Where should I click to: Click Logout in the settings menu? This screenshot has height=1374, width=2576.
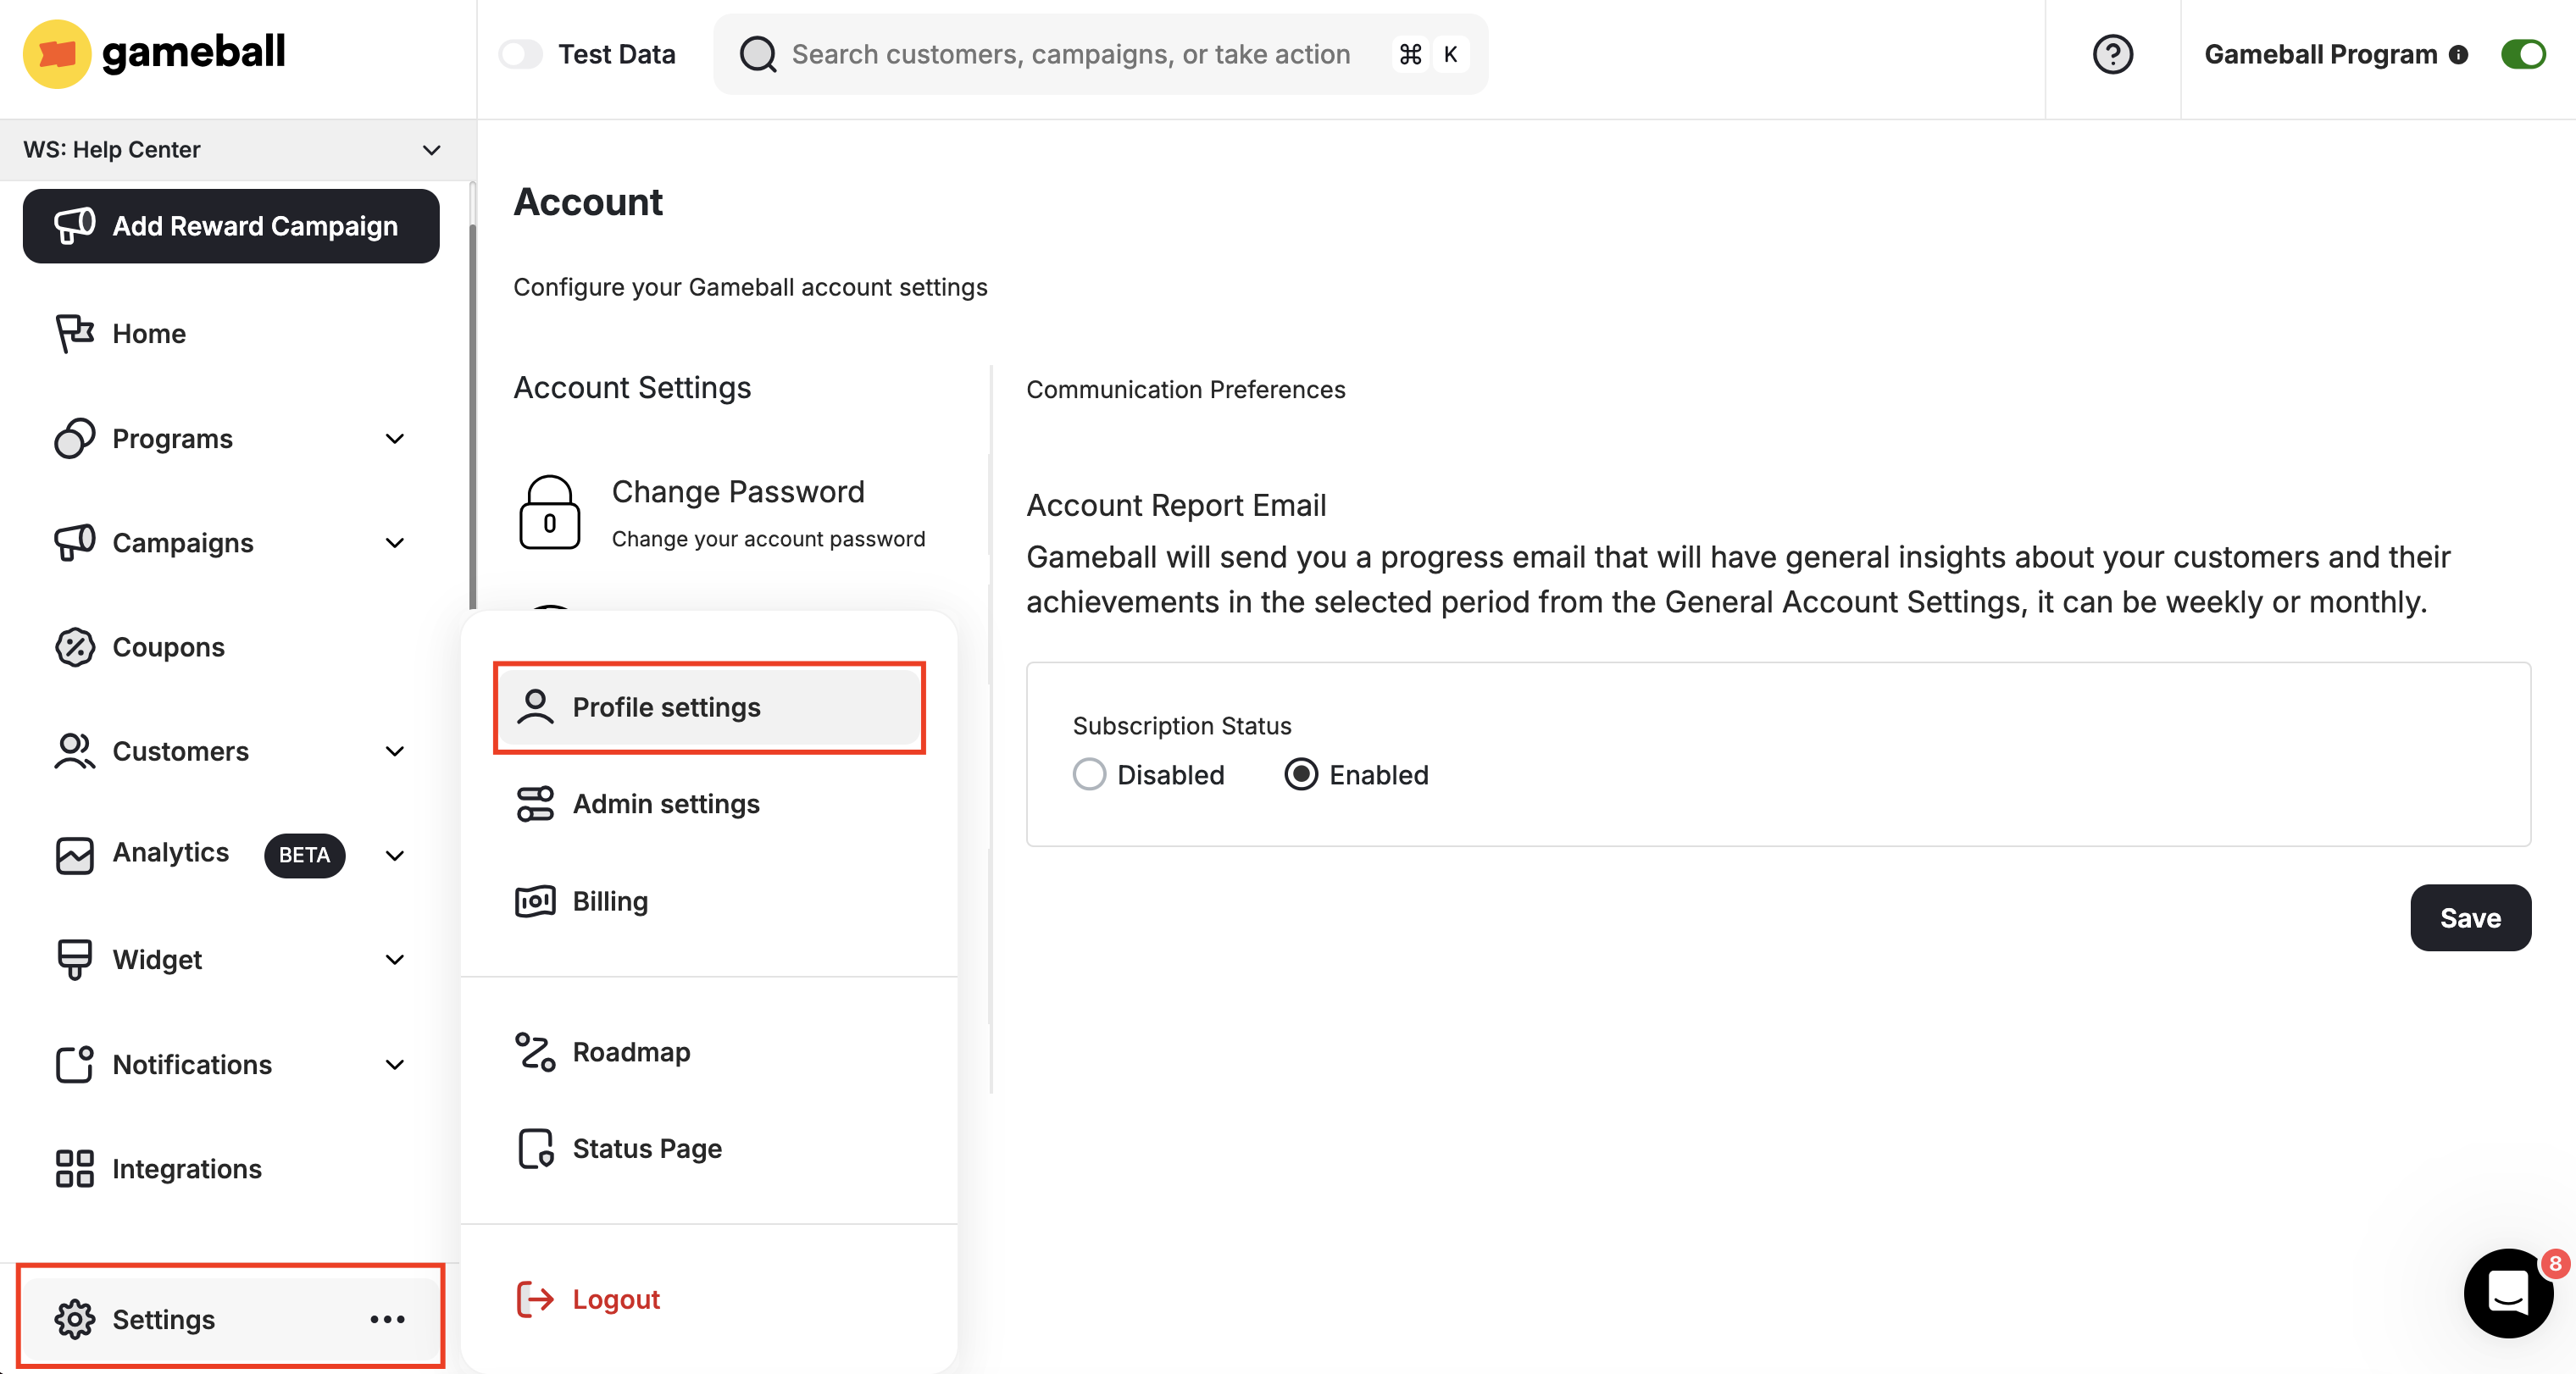615,1298
